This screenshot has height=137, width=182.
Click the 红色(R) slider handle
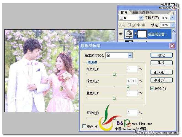click(x=114, y=74)
